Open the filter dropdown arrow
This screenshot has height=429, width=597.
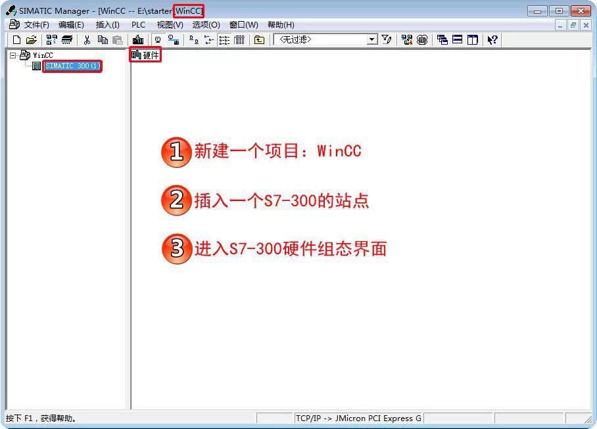[x=372, y=39]
